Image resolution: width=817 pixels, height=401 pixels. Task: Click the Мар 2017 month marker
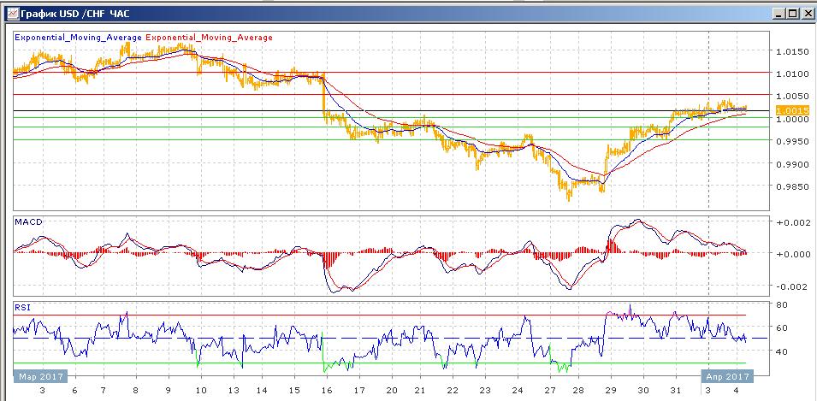pos(41,376)
